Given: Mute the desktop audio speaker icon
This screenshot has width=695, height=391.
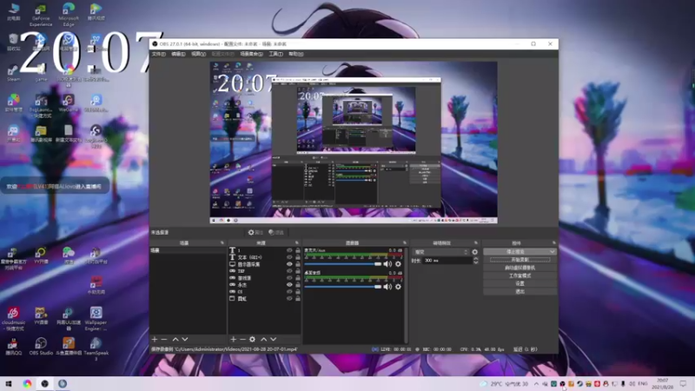Looking at the screenshot, I should click(387, 287).
